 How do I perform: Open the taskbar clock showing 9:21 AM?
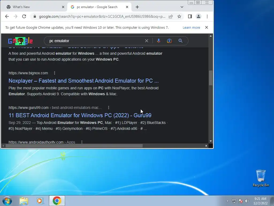[x=260, y=201]
